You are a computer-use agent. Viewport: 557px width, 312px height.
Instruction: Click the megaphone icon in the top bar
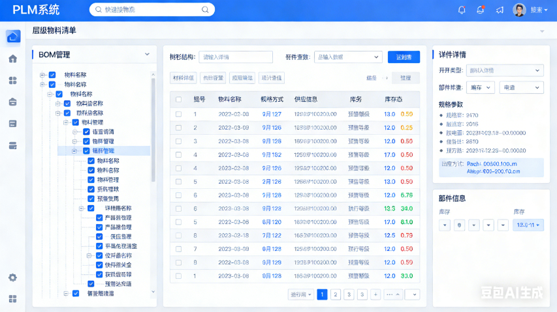coord(500,10)
